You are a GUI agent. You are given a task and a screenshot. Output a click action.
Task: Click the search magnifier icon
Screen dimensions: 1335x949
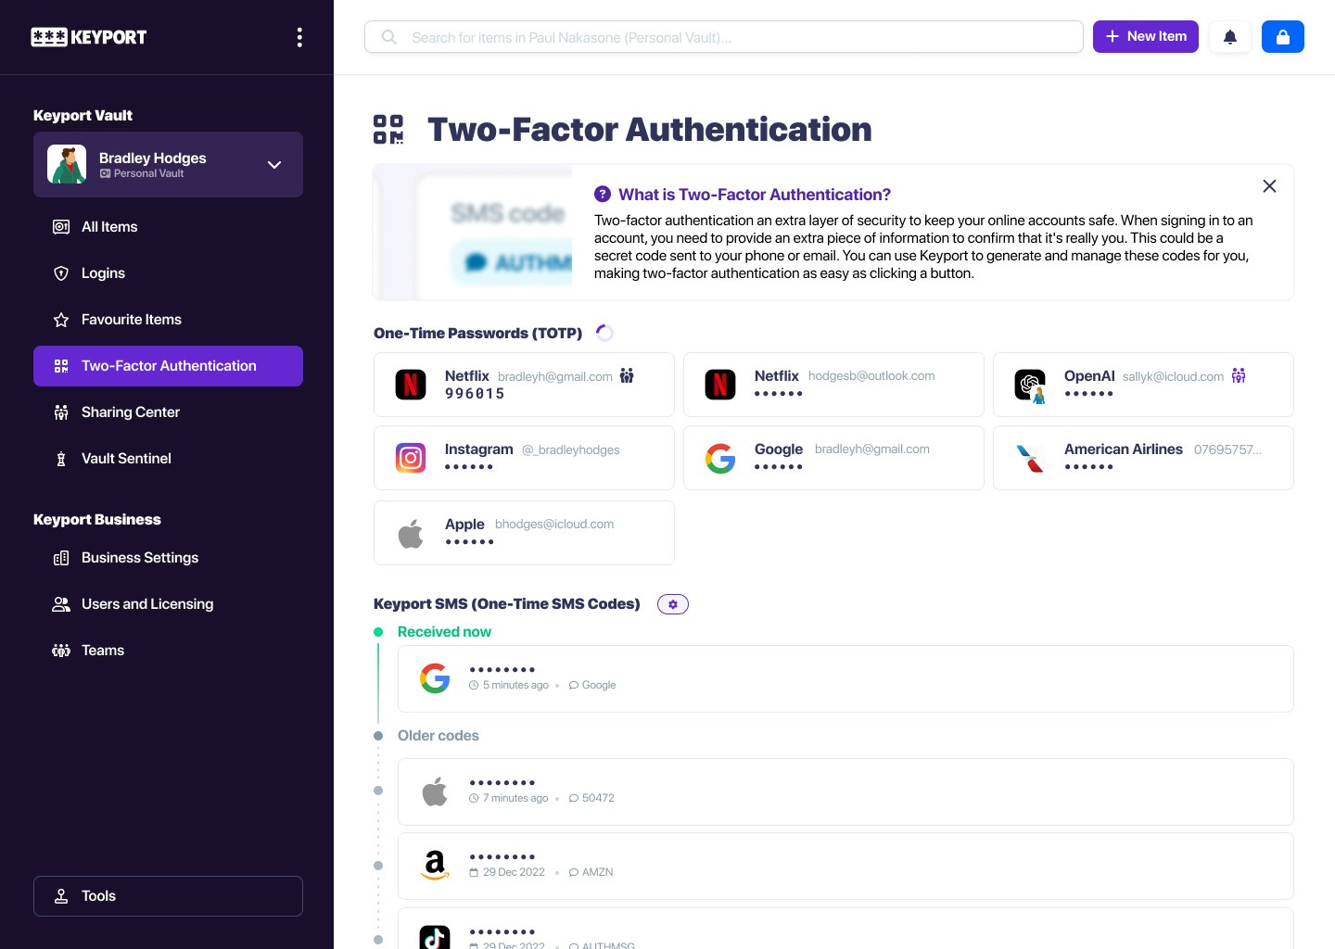point(389,37)
